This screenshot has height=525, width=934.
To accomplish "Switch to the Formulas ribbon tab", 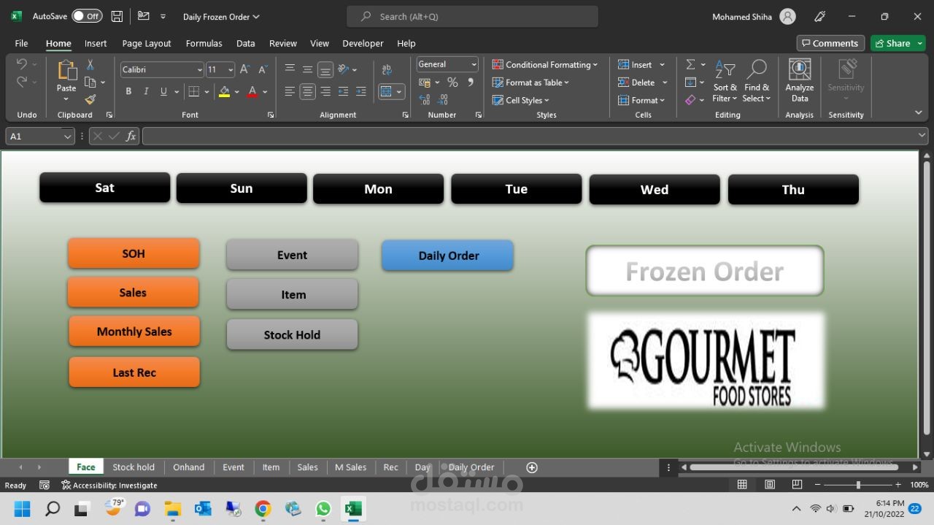I will [204, 43].
